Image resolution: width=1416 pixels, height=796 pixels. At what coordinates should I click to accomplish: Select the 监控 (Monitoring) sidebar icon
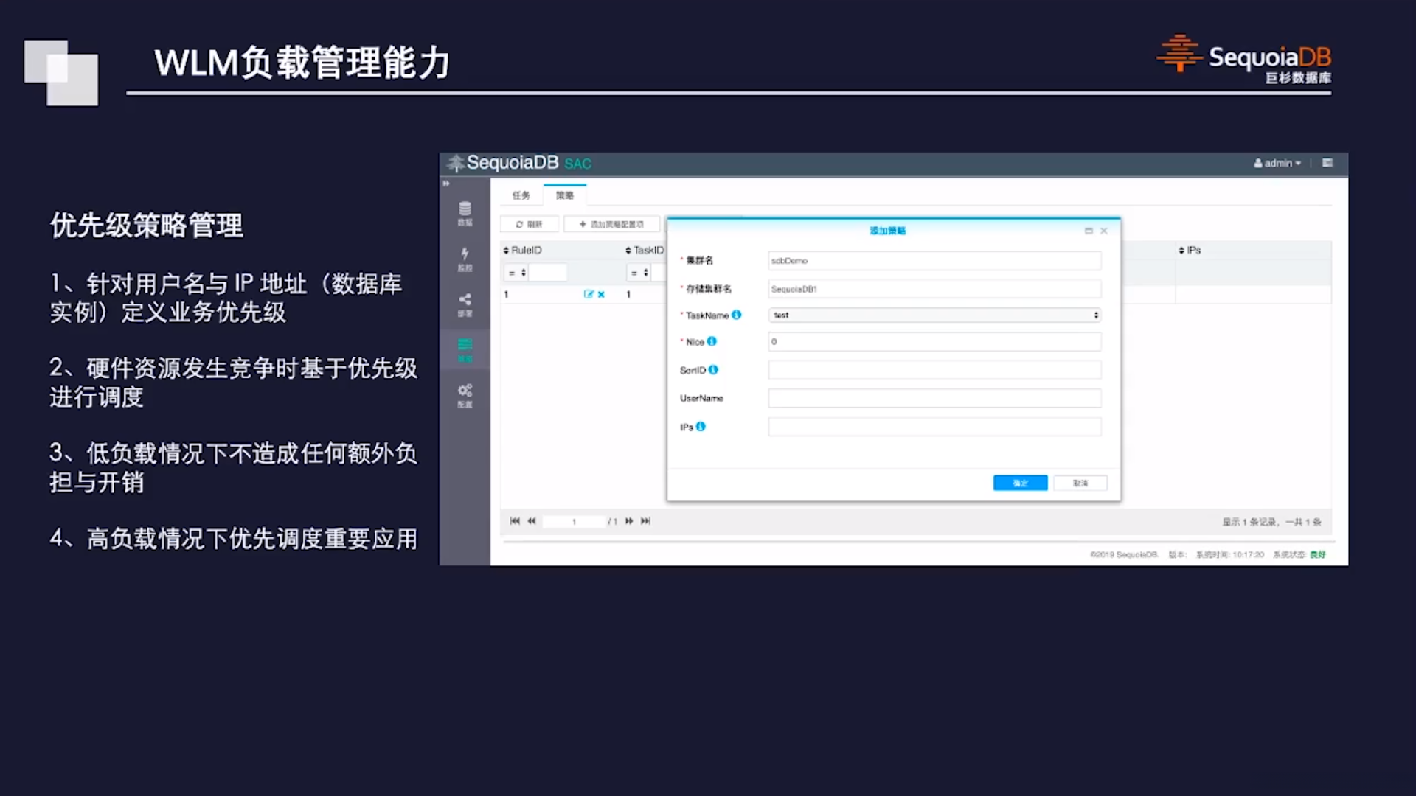(465, 259)
